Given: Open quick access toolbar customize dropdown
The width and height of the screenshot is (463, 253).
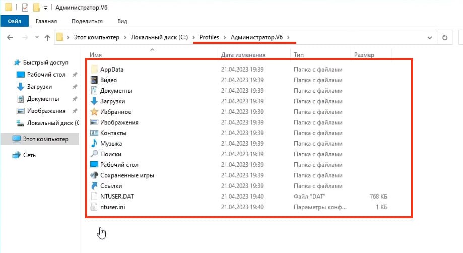Looking at the screenshot, I should click(45, 8).
